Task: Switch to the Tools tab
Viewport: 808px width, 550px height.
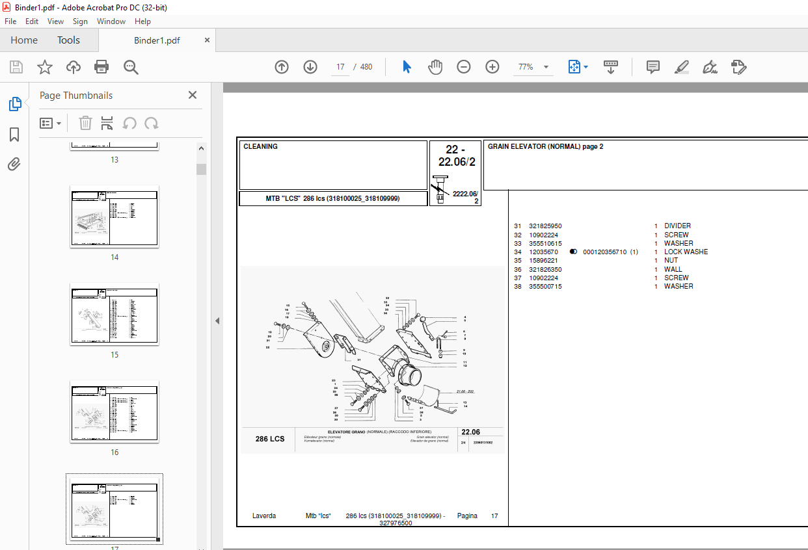Action: pos(68,40)
